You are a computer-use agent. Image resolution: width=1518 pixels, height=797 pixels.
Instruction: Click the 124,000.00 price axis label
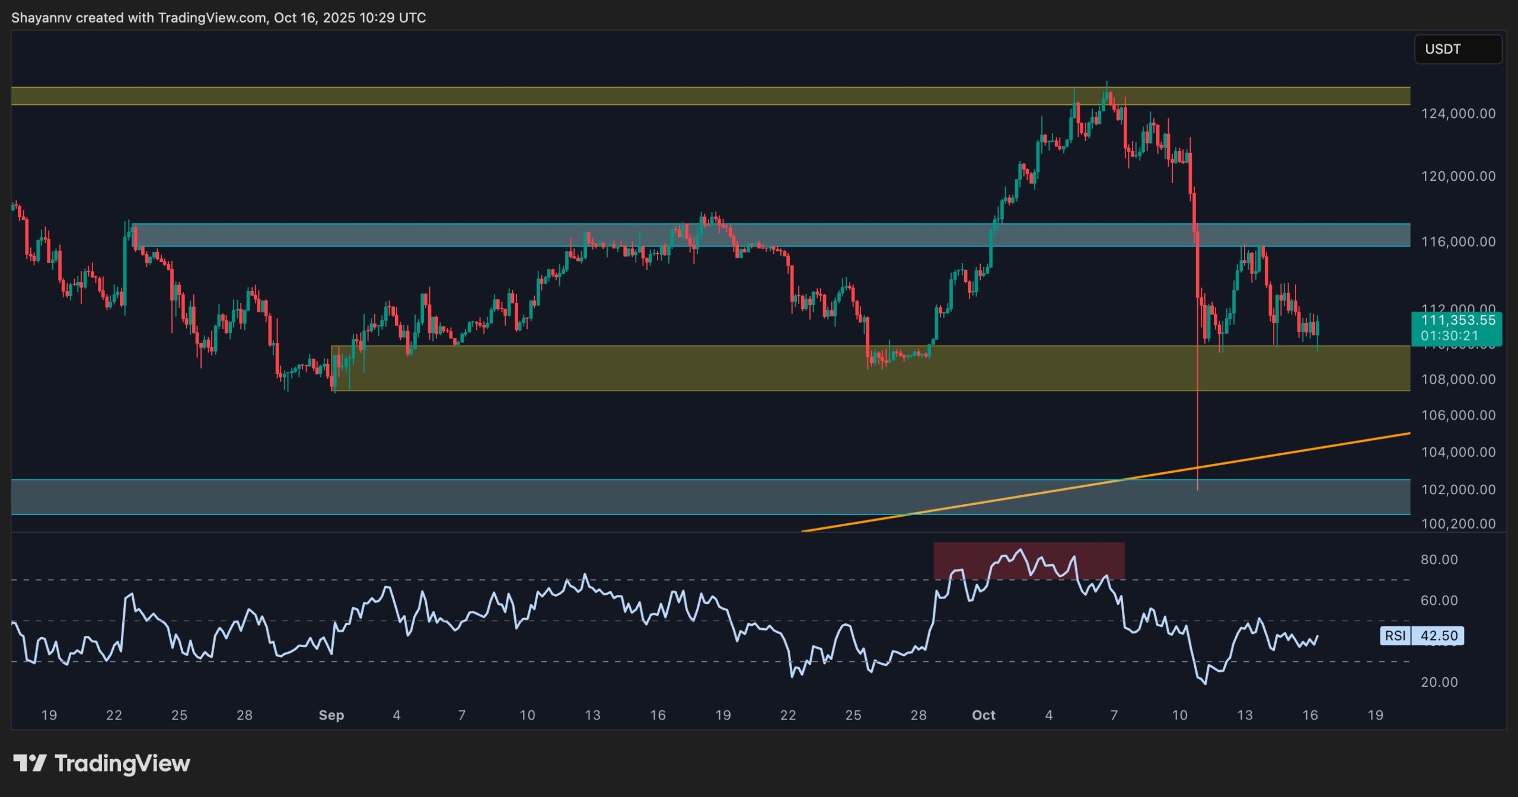click(x=1458, y=113)
